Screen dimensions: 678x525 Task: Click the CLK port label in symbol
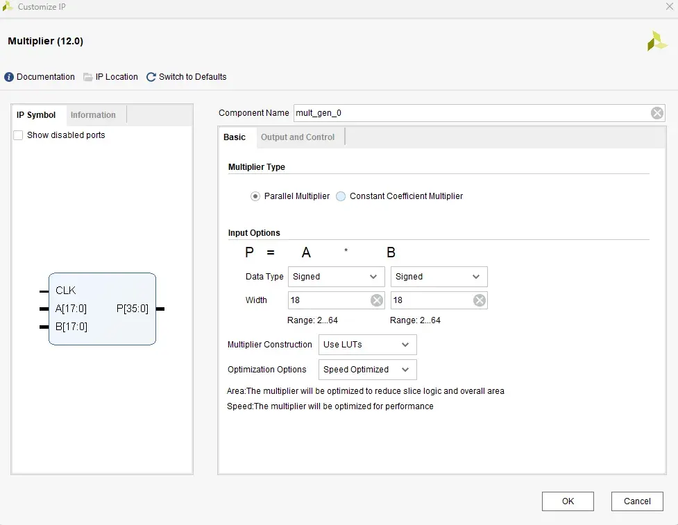coord(66,291)
